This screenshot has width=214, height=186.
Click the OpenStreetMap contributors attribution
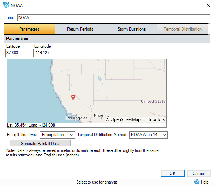135,119
